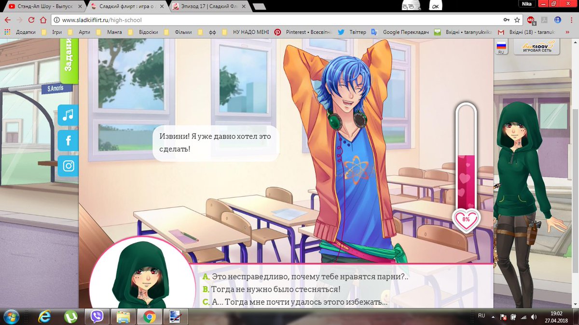Open the volume speaker tray icon
The image size is (579, 325).
click(533, 317)
